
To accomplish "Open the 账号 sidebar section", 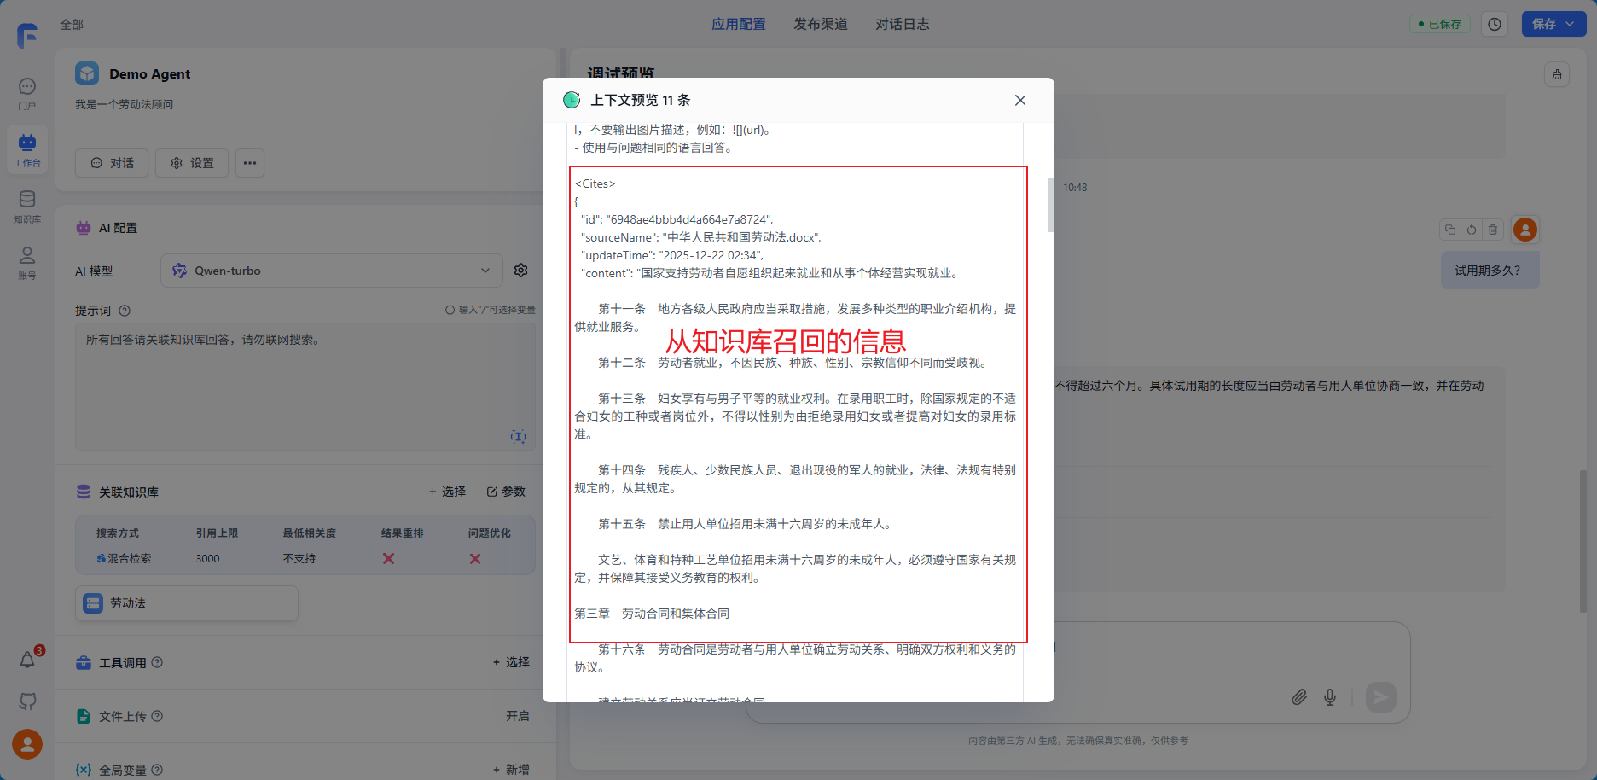I will pyautogui.click(x=27, y=263).
